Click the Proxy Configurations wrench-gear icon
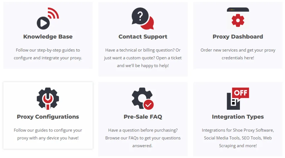The width and height of the screenshot is (285, 158). coord(48,99)
